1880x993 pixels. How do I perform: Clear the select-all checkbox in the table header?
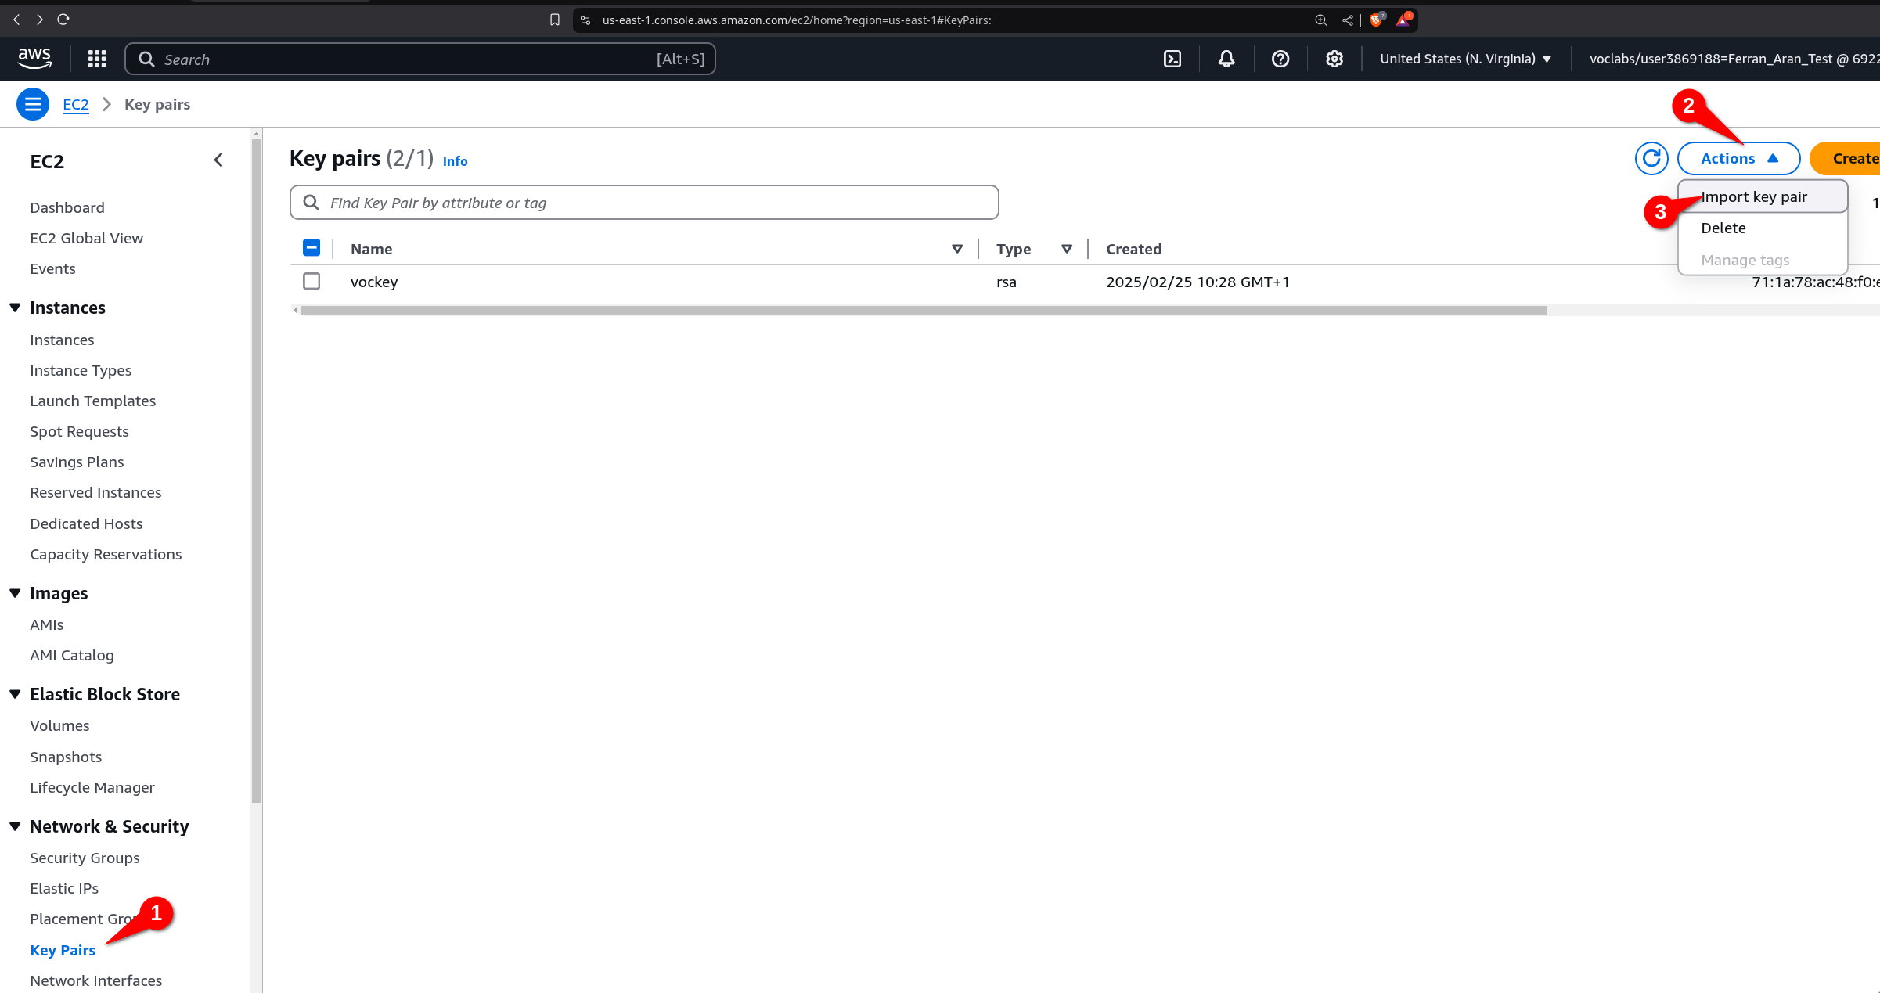[x=312, y=247]
